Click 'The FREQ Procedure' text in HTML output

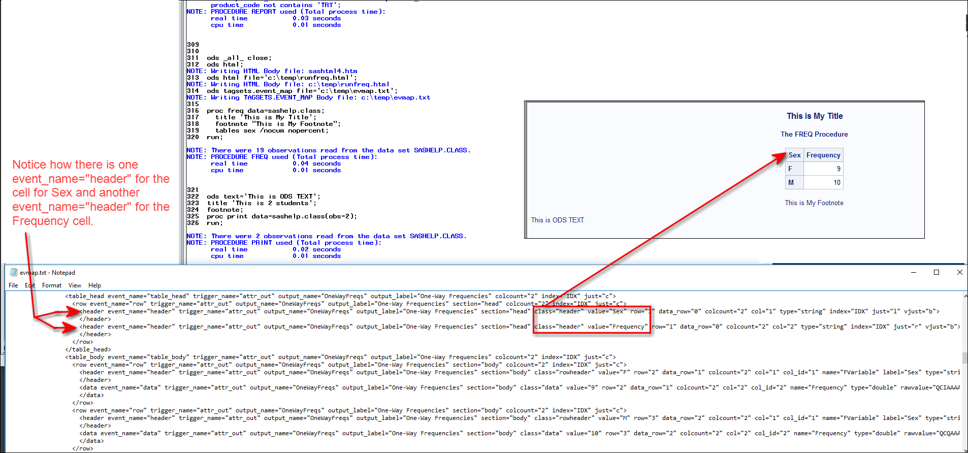point(814,135)
